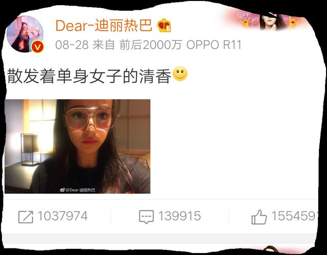
Task: Click the like count number
Action: [295, 216]
